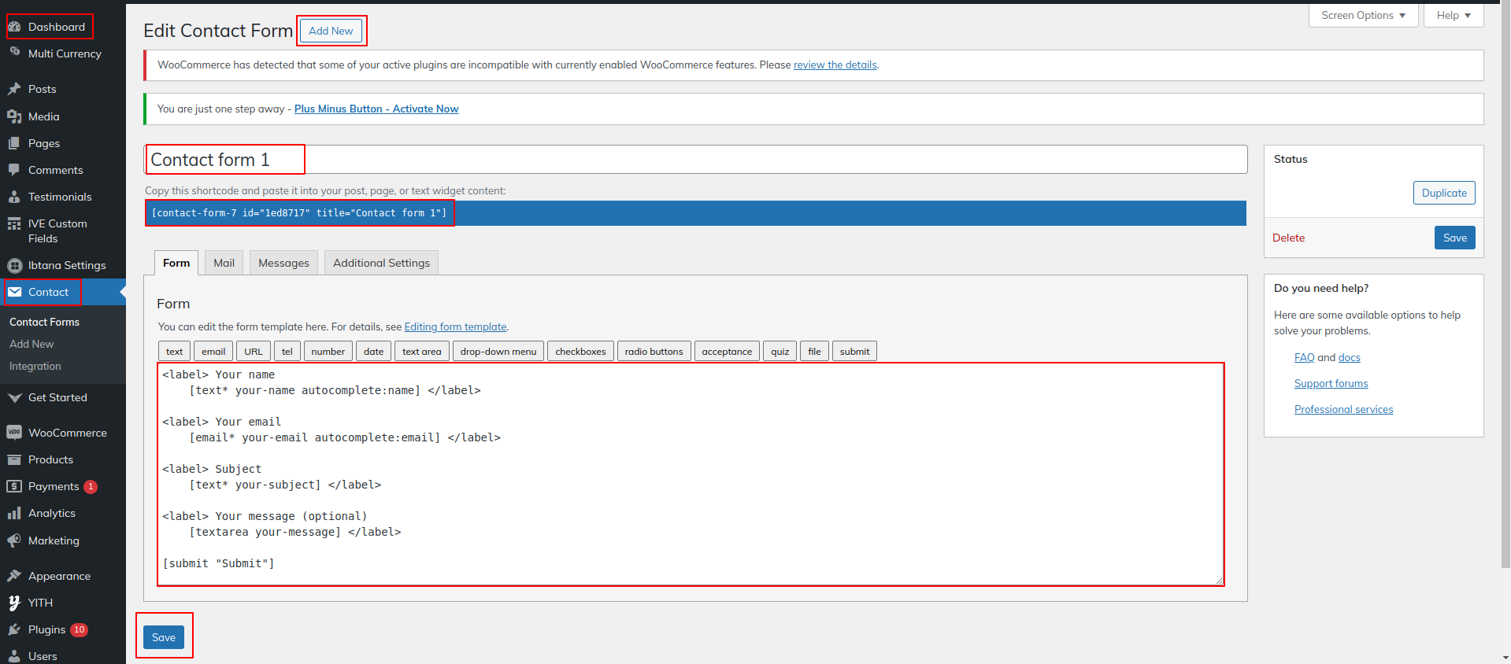Click the Dashboard gauge icon in sidebar
Viewport: 1511px width, 664px height.
tap(14, 27)
